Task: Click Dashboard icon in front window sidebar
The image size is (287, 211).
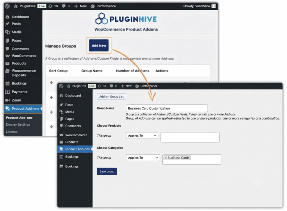Action: click(x=61, y=96)
